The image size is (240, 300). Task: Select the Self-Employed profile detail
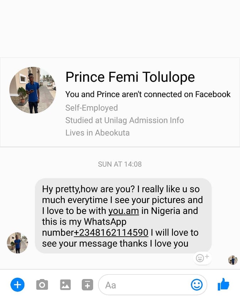(91, 108)
